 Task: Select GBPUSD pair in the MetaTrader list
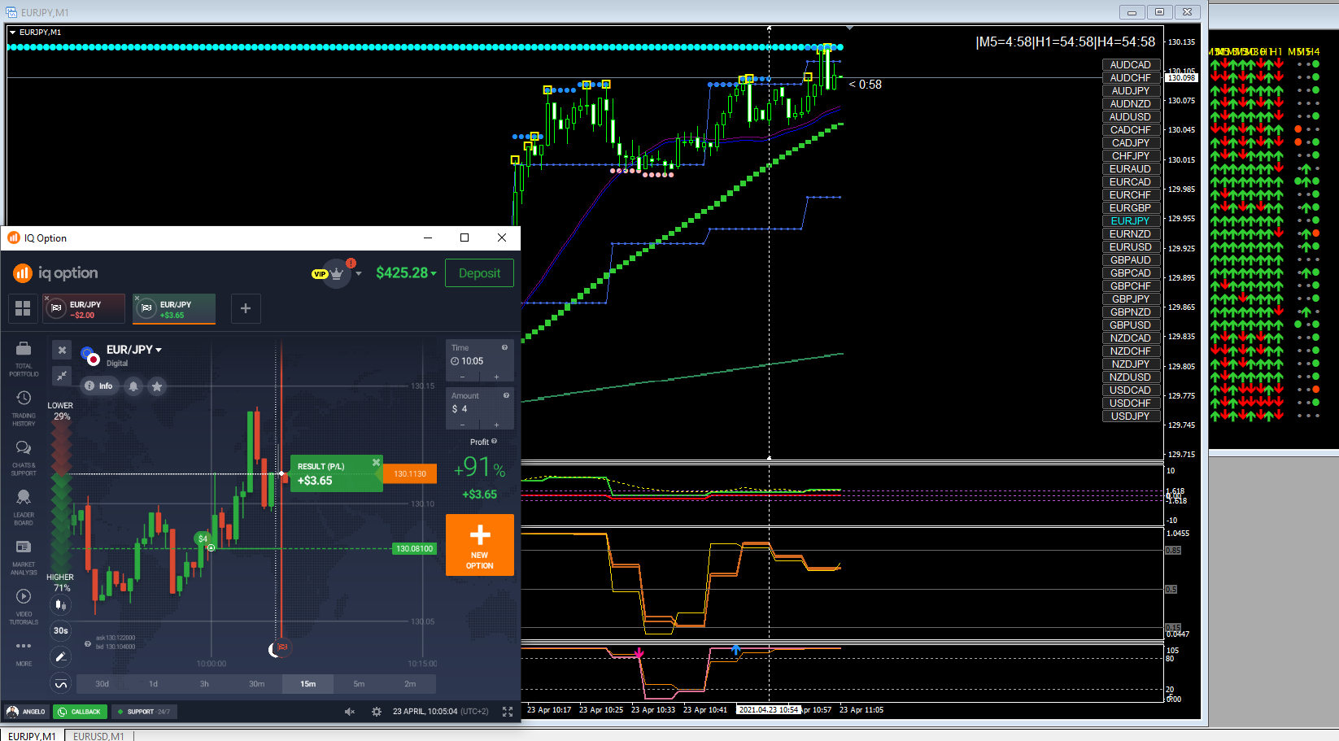[1131, 325]
